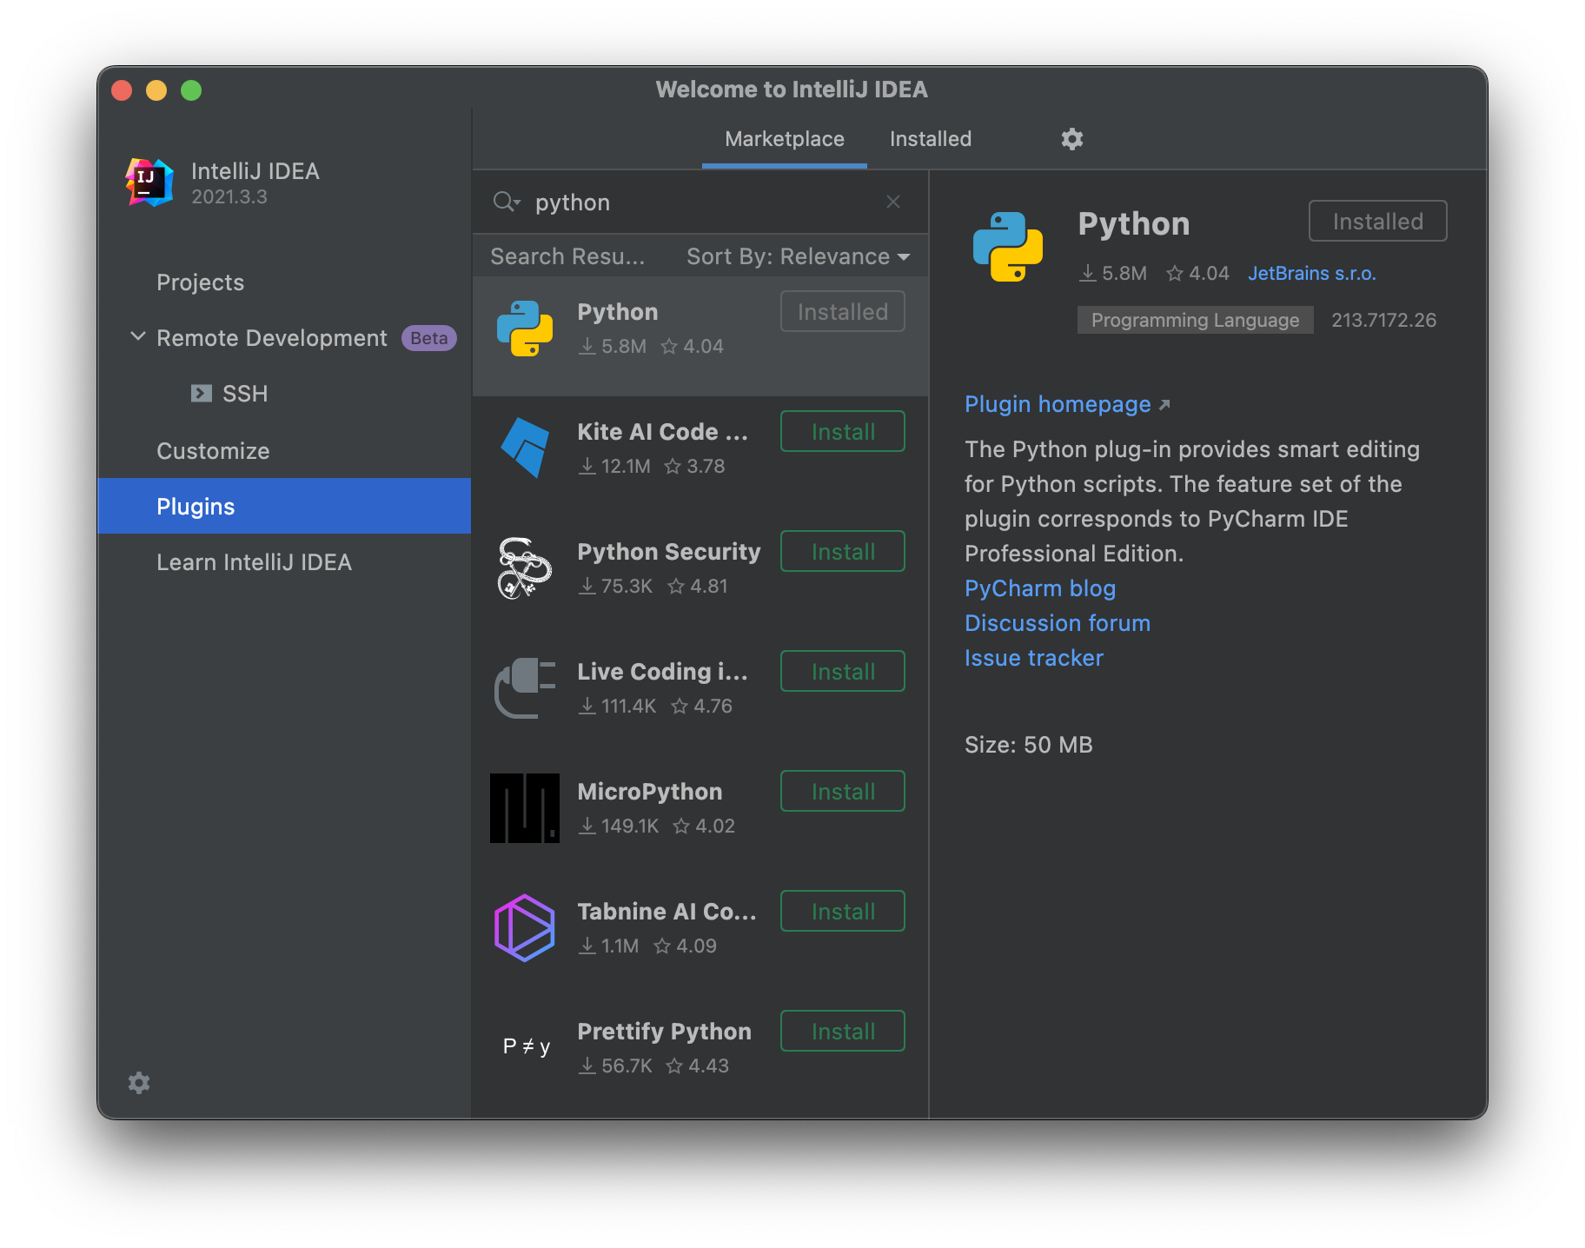Click Installed button in Python list row

843,311
